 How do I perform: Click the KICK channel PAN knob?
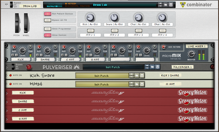[30, 47]
